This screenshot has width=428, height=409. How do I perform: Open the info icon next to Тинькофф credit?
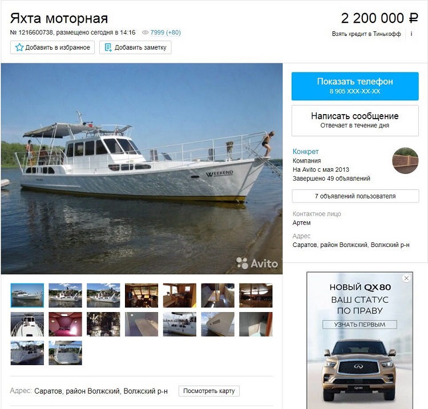pyautogui.click(x=411, y=34)
